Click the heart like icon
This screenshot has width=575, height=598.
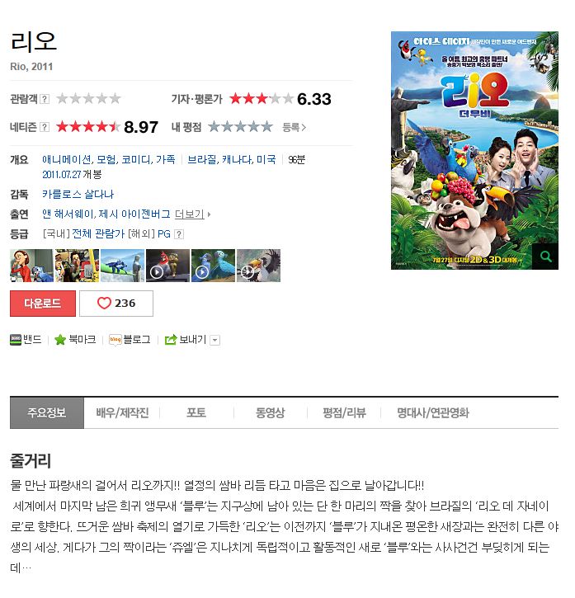[x=104, y=304]
